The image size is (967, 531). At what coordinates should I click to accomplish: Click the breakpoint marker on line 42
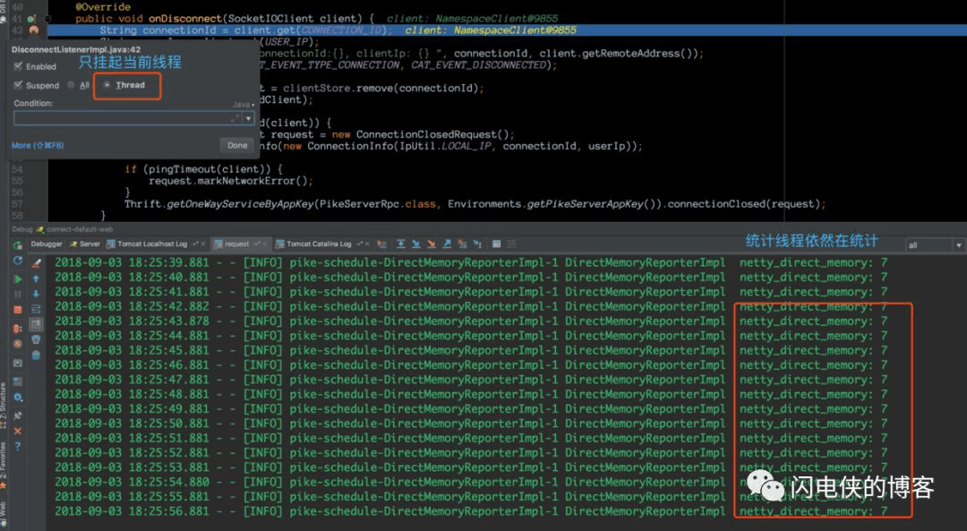click(x=33, y=30)
